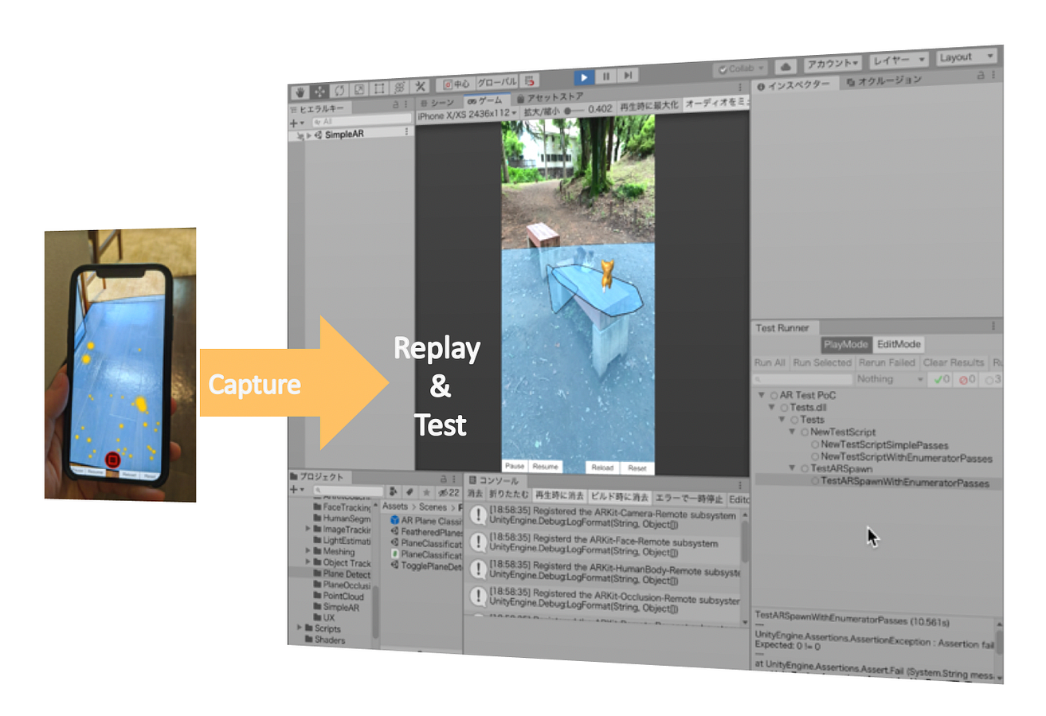Image resolution: width=1046 pixels, height=716 pixels.
Task: Select the Plane Detection folder
Action: pyautogui.click(x=342, y=573)
